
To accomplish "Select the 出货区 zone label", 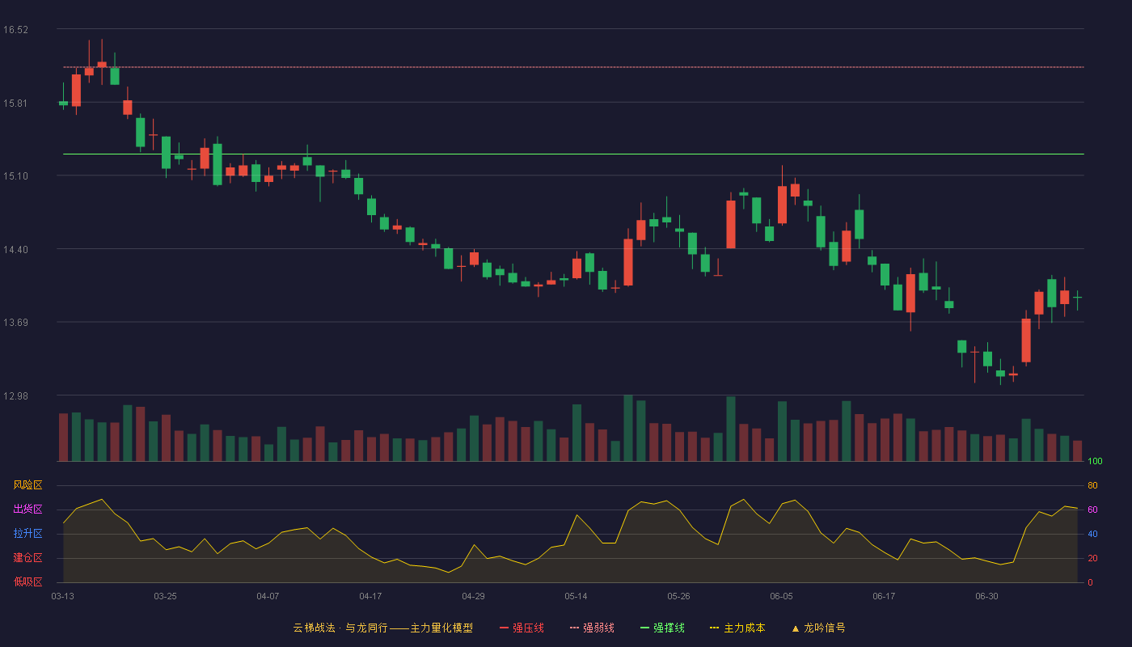I will pos(27,510).
